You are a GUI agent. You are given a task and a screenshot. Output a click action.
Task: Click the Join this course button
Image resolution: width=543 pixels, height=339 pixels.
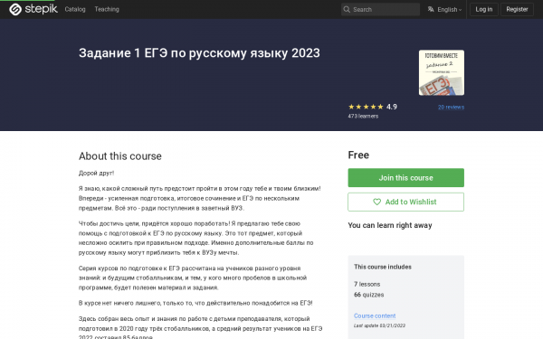405,178
